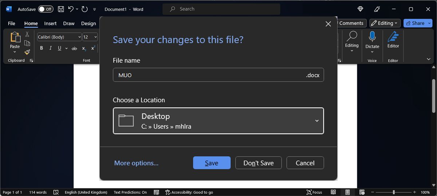Toggle the AutoSave switch
Viewport: 437px width, 196px height.
point(46,9)
